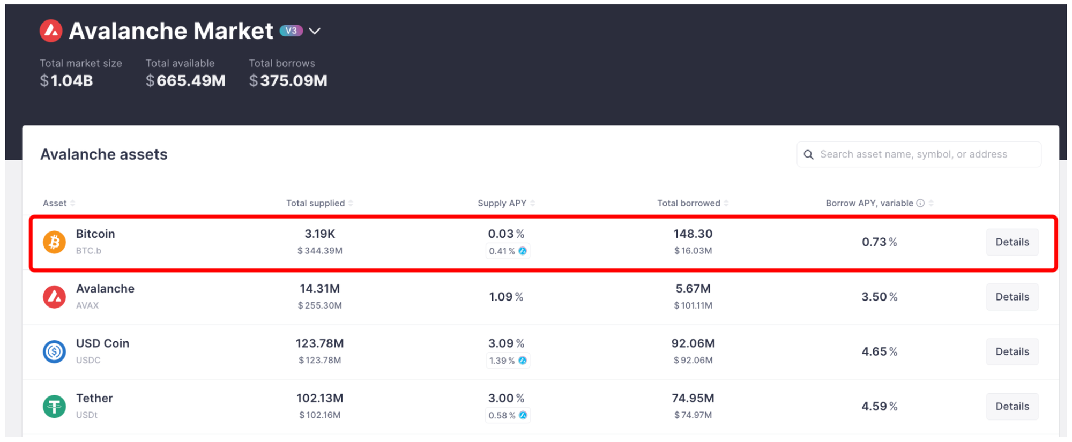Click the reward icon beside USDC 1.39%
This screenshot has height=442, width=1072.
(523, 361)
